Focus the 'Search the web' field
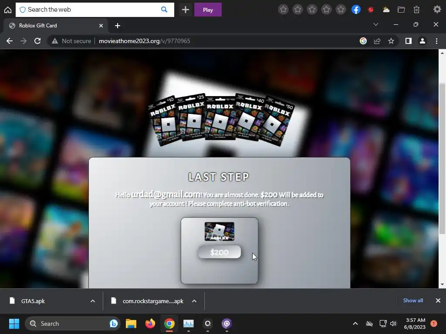This screenshot has height=334, width=446. point(95,10)
